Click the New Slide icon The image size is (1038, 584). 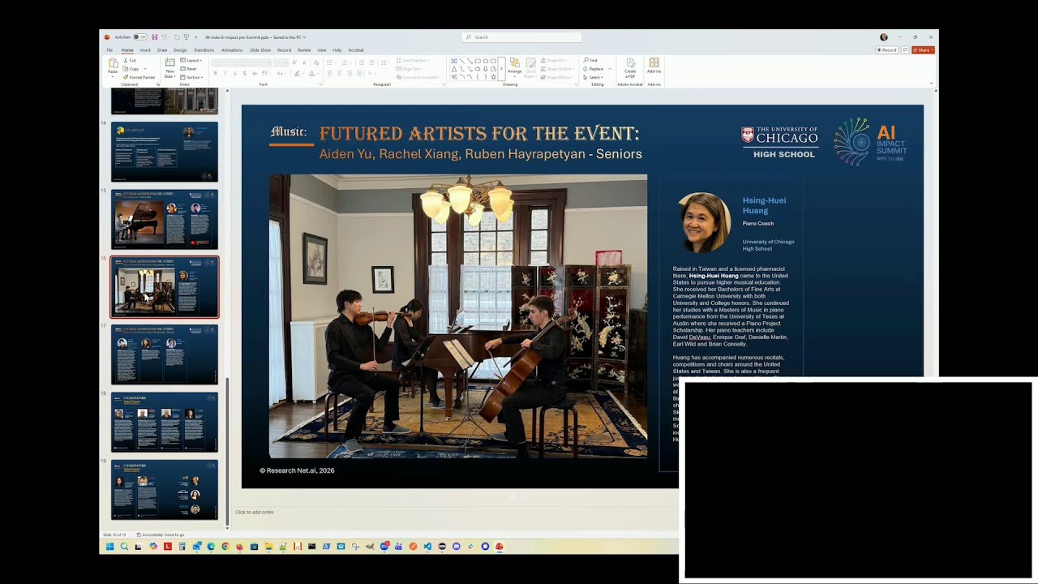(169, 62)
